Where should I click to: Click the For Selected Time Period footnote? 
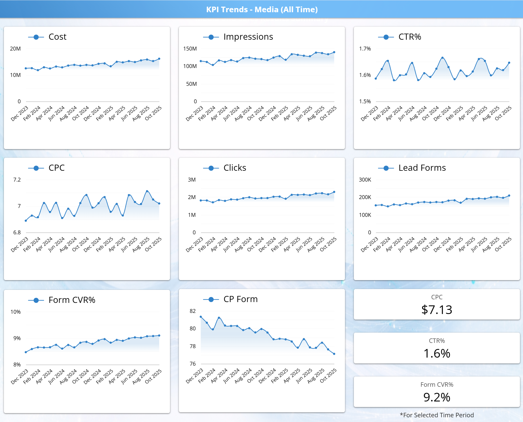point(437,415)
